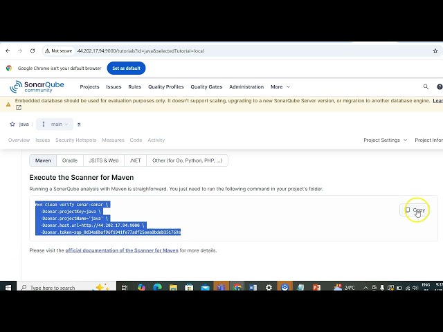
Task: Show hidden tray icons chevron
Action: [x=365, y=288]
